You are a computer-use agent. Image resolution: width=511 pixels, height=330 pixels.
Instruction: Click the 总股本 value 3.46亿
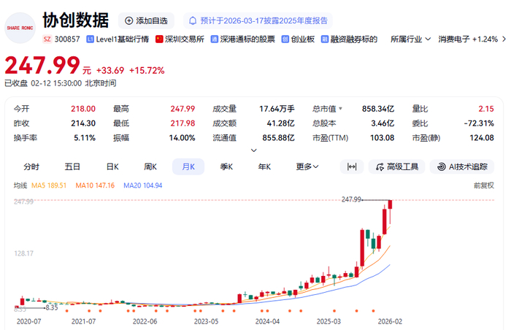(383, 123)
